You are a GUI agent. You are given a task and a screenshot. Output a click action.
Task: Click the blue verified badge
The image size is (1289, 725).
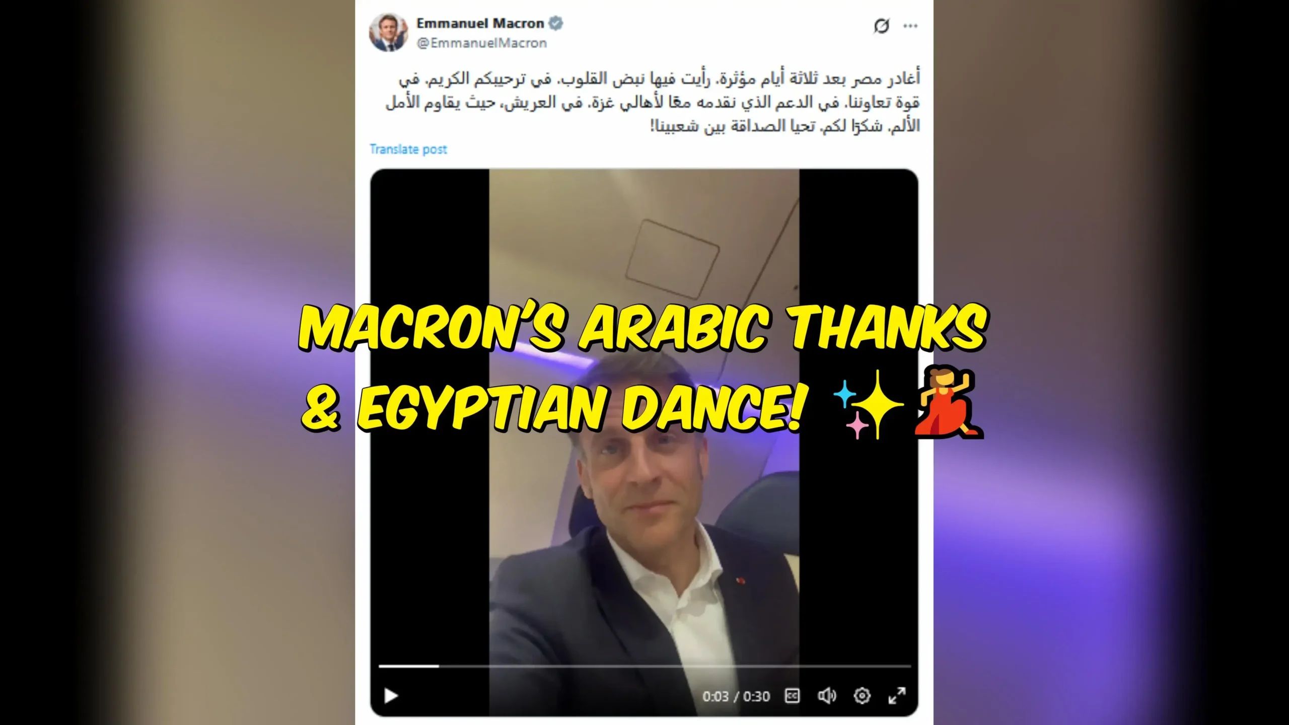[x=556, y=23]
